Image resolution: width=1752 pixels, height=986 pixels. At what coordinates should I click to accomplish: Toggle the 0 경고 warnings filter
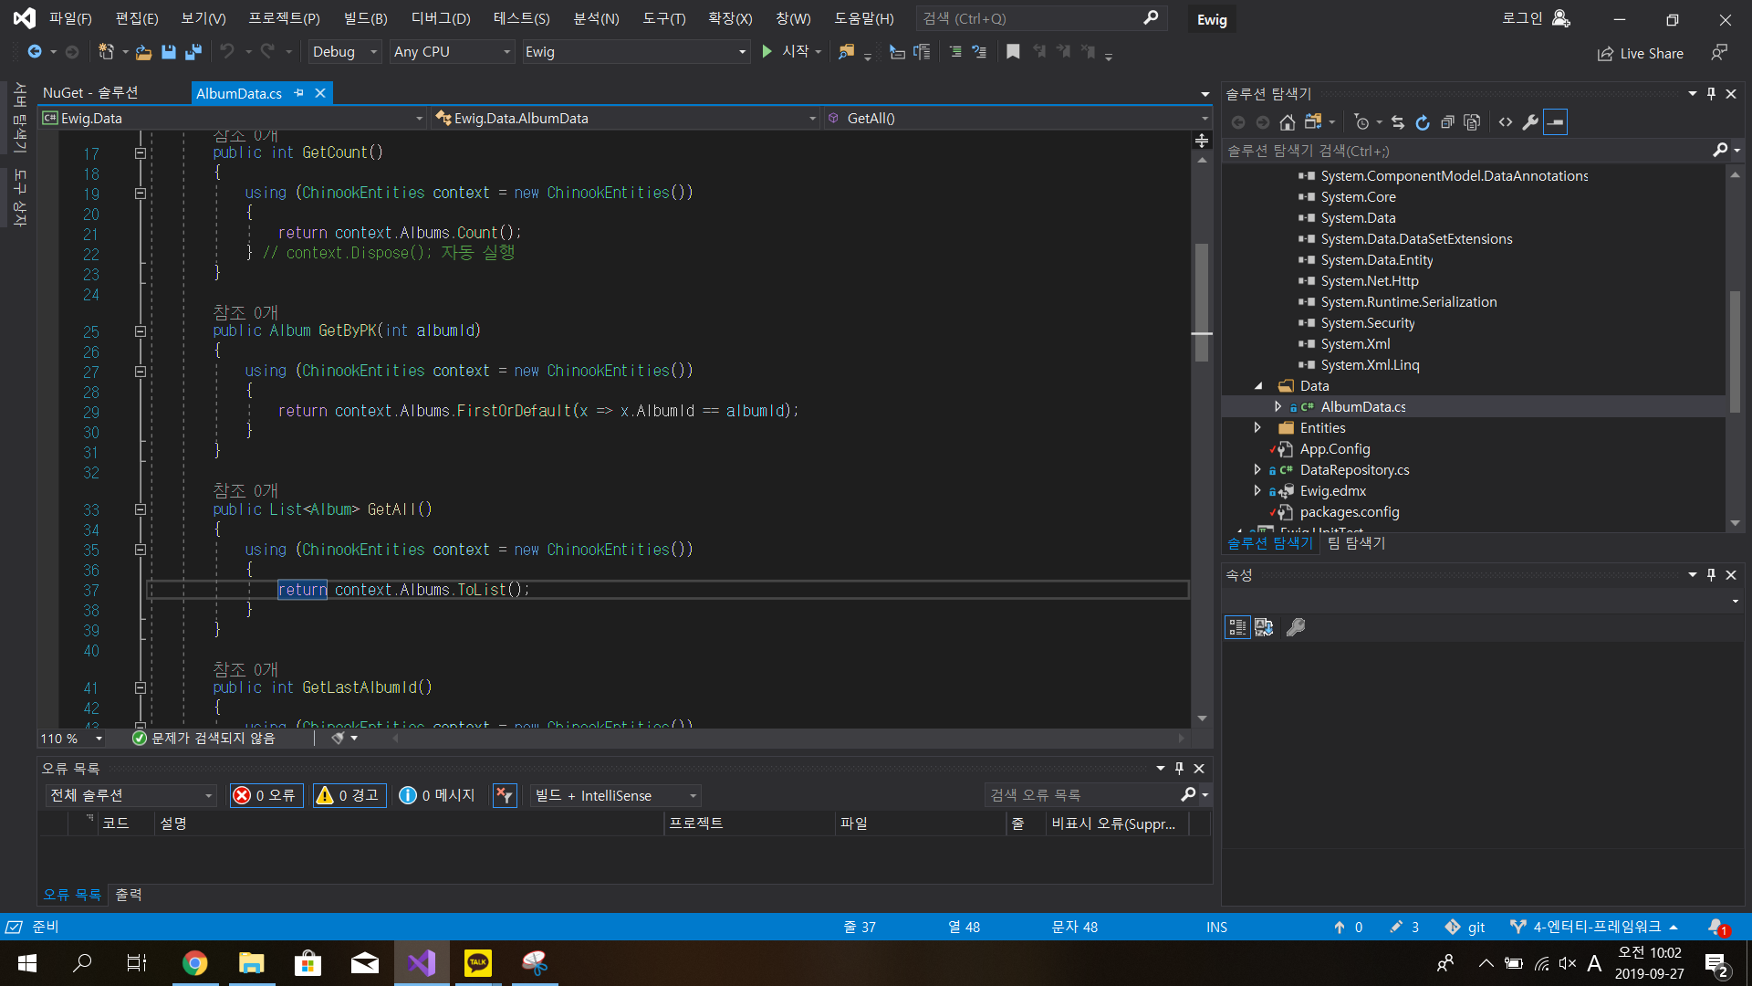(x=349, y=795)
